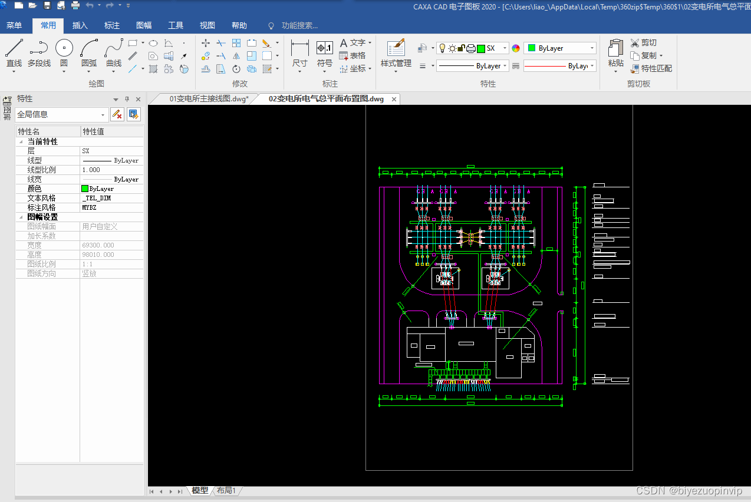Close the 02变电所电气总平面布置图.dwg tab
The height and width of the screenshot is (502, 751).
[394, 99]
